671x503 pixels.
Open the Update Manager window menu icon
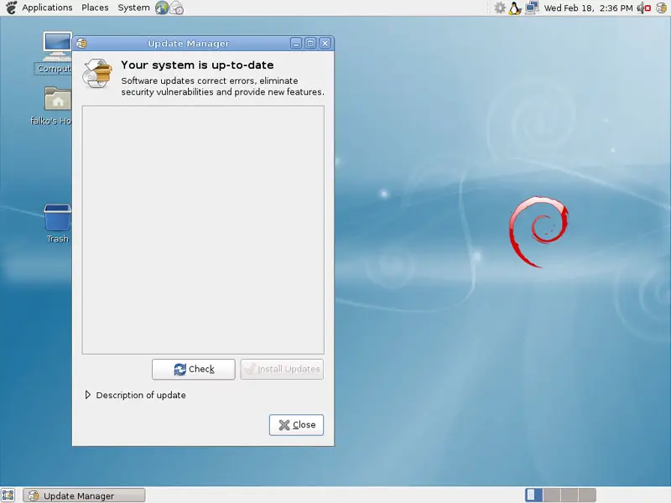coord(81,44)
